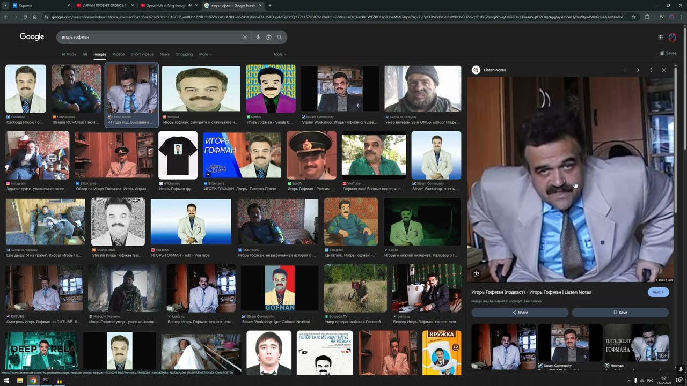Open the system clock showing 15:21
The height and width of the screenshot is (386, 687).
coord(664,381)
